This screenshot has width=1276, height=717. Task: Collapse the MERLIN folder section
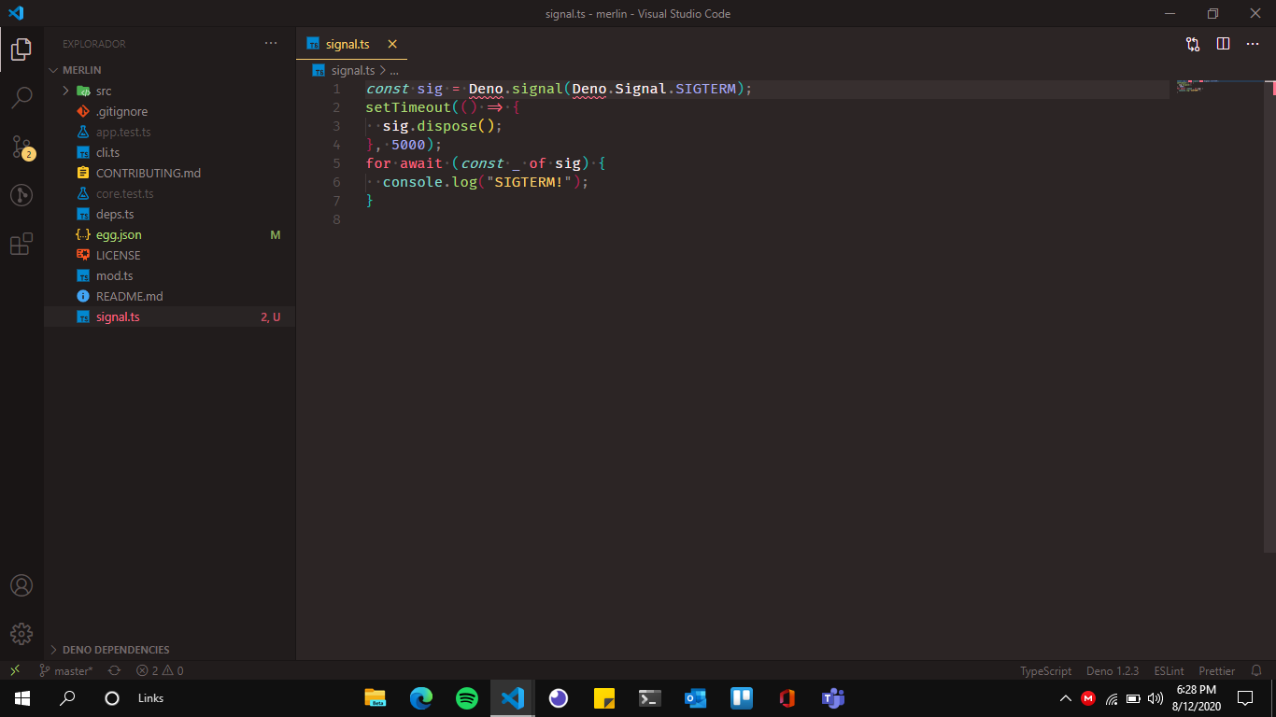(x=169, y=70)
